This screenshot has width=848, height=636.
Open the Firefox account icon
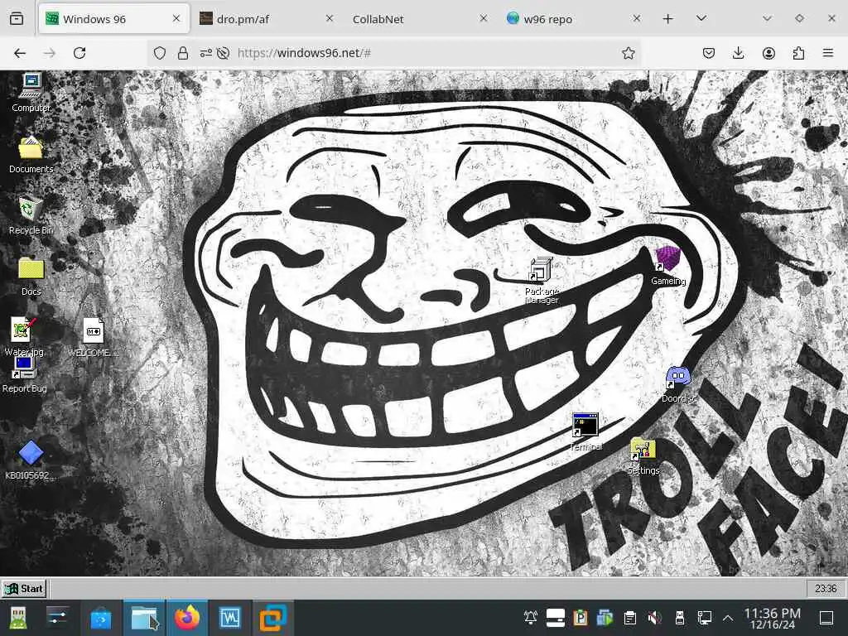coord(768,53)
